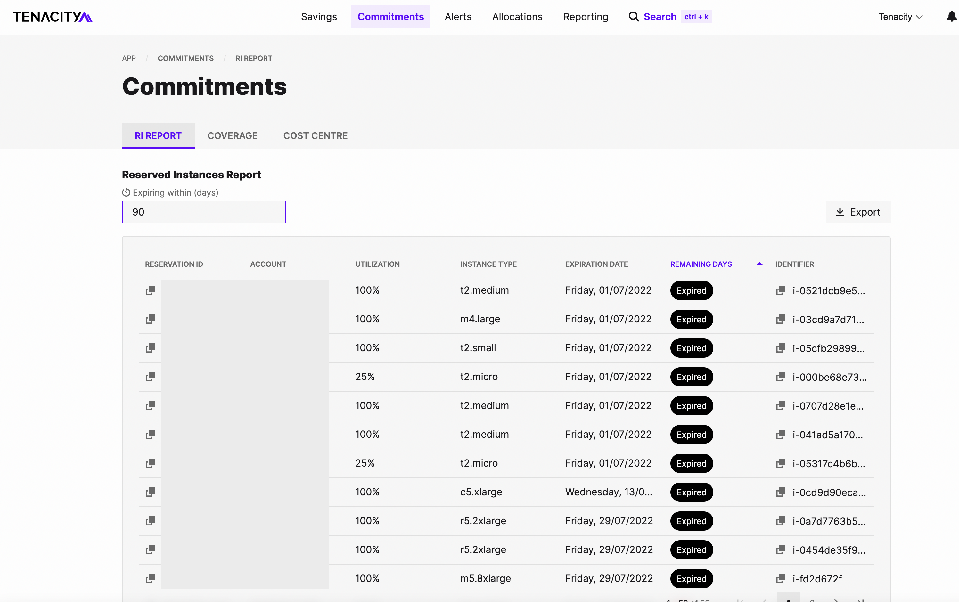Click the APP breadcrumb link
The height and width of the screenshot is (602, 959).
129,58
